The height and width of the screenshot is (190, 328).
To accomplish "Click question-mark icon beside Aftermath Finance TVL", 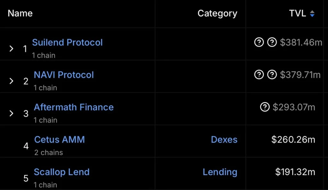I will pos(265,107).
